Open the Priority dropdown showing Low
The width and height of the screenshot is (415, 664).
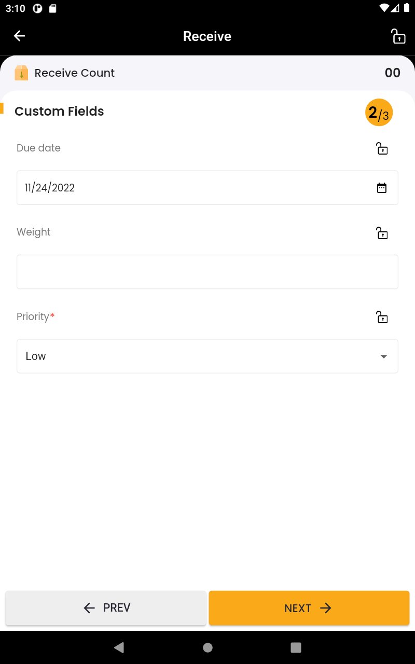click(197, 356)
